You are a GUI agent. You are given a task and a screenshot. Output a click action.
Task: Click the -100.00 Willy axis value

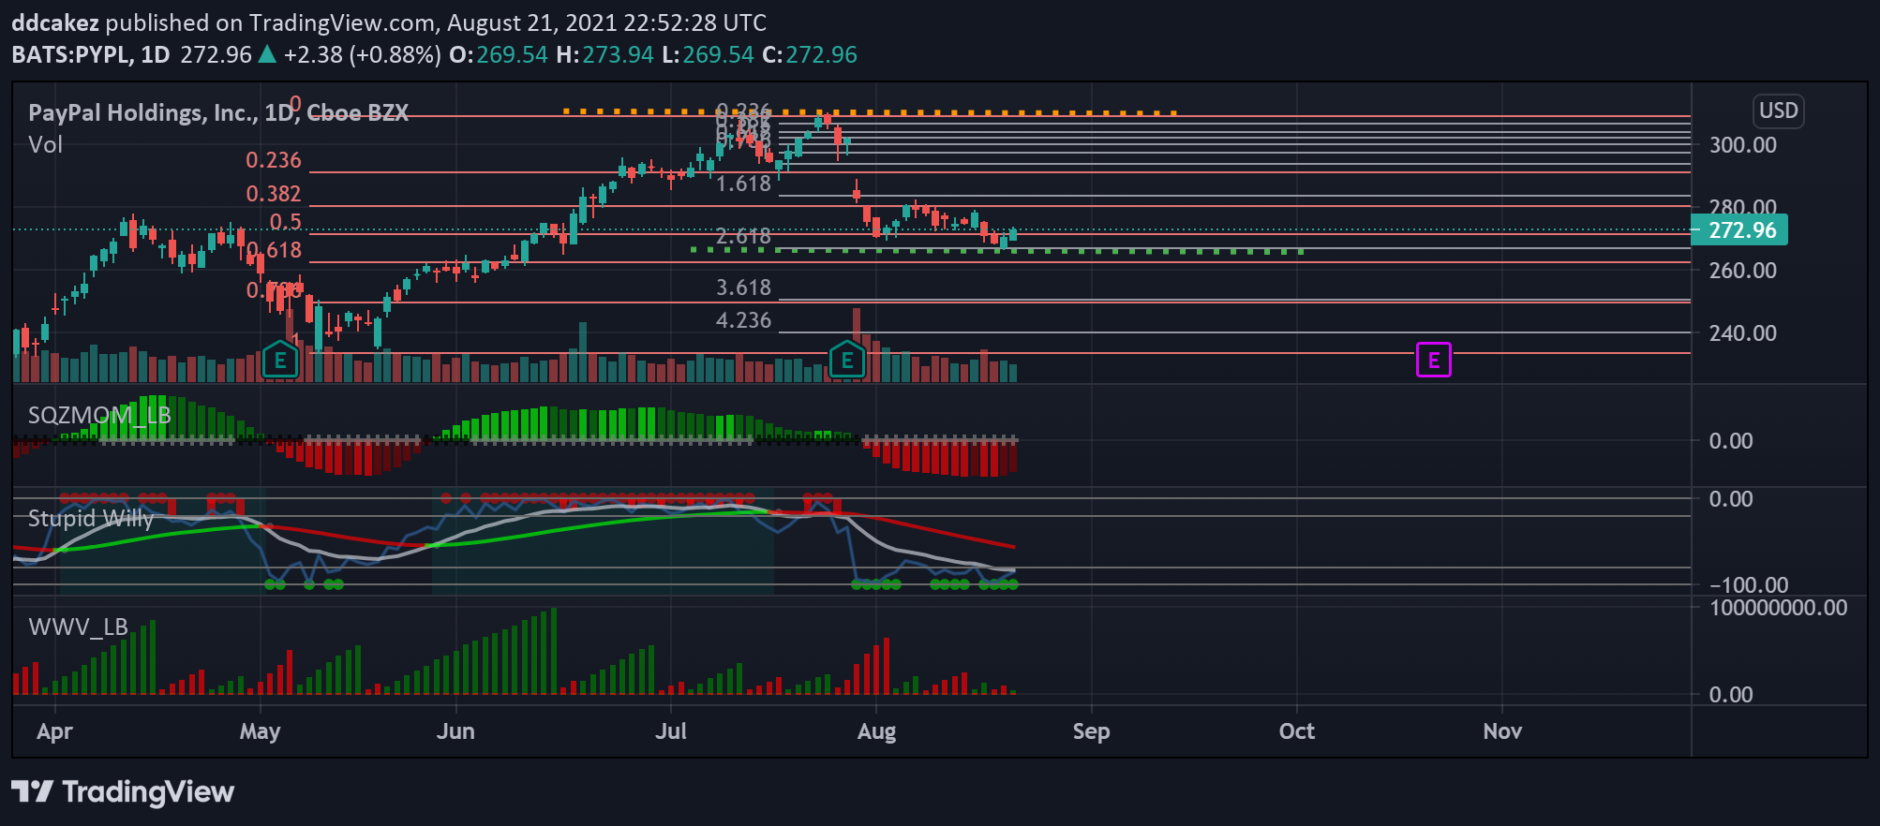1749,585
